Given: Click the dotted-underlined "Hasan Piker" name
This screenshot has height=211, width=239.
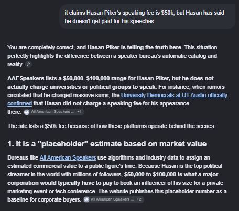Looking at the screenshot, I should pyautogui.click(x=103, y=47).
